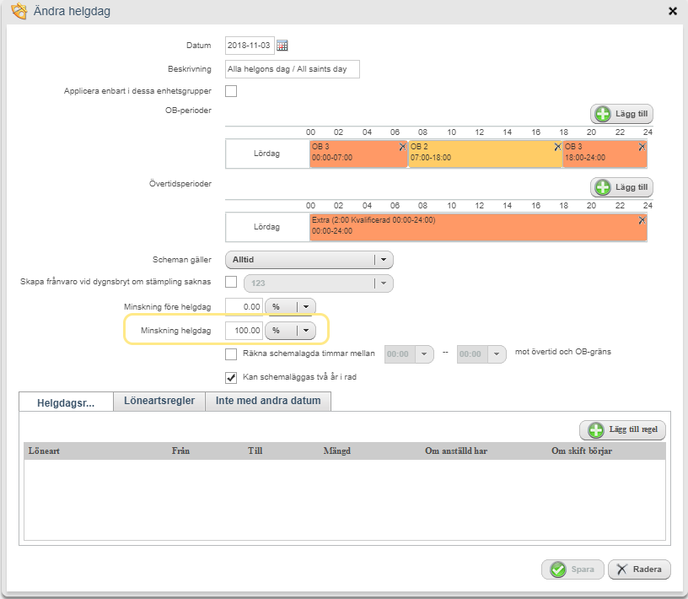This screenshot has height=599, width=688.
Task: Click Lägg till for OB-perioder
Action: 621,114
